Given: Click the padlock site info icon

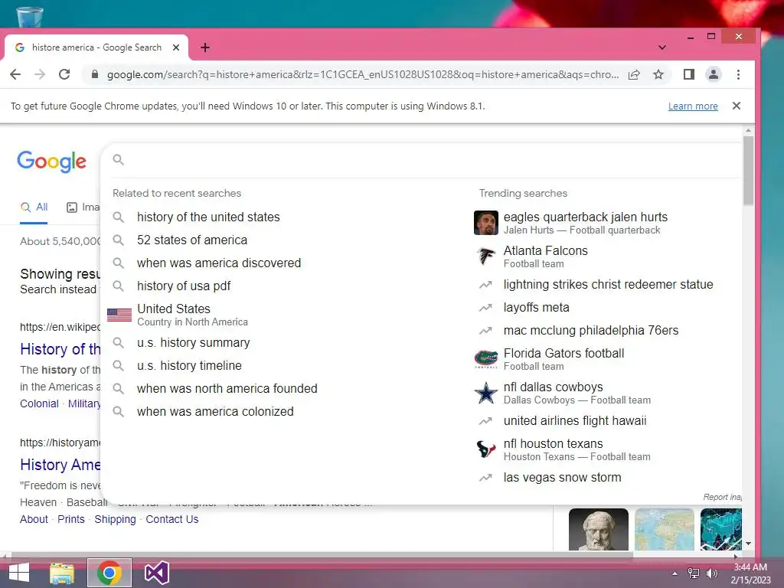Looking at the screenshot, I should click(x=94, y=74).
